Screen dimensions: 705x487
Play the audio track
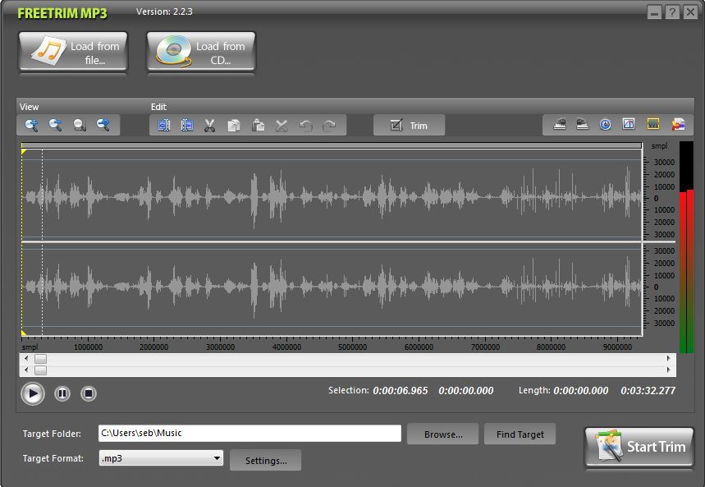tap(33, 394)
